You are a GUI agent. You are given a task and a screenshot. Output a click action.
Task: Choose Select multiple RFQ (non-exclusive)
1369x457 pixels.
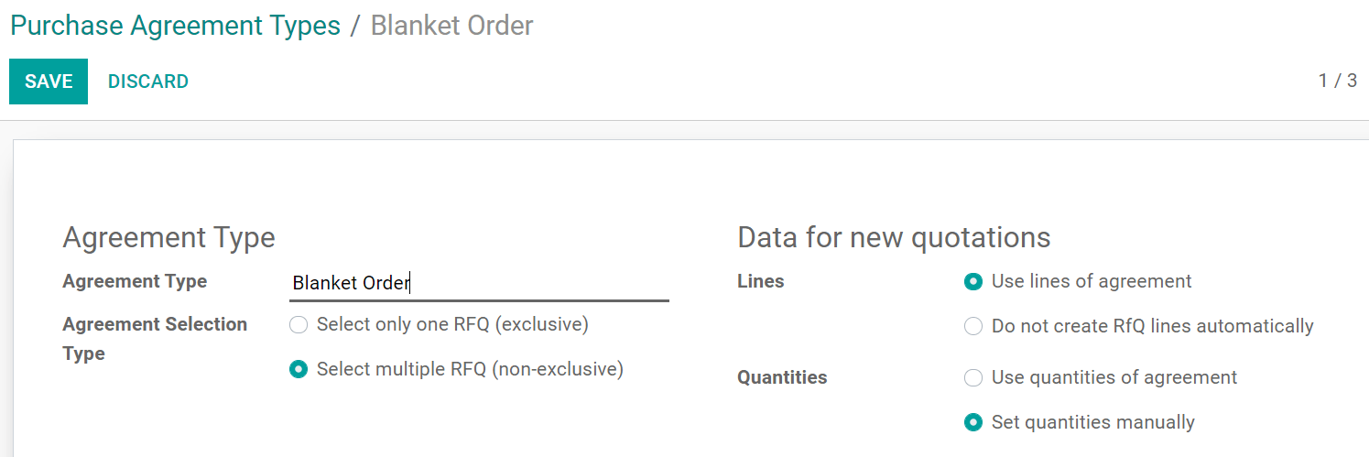299,369
